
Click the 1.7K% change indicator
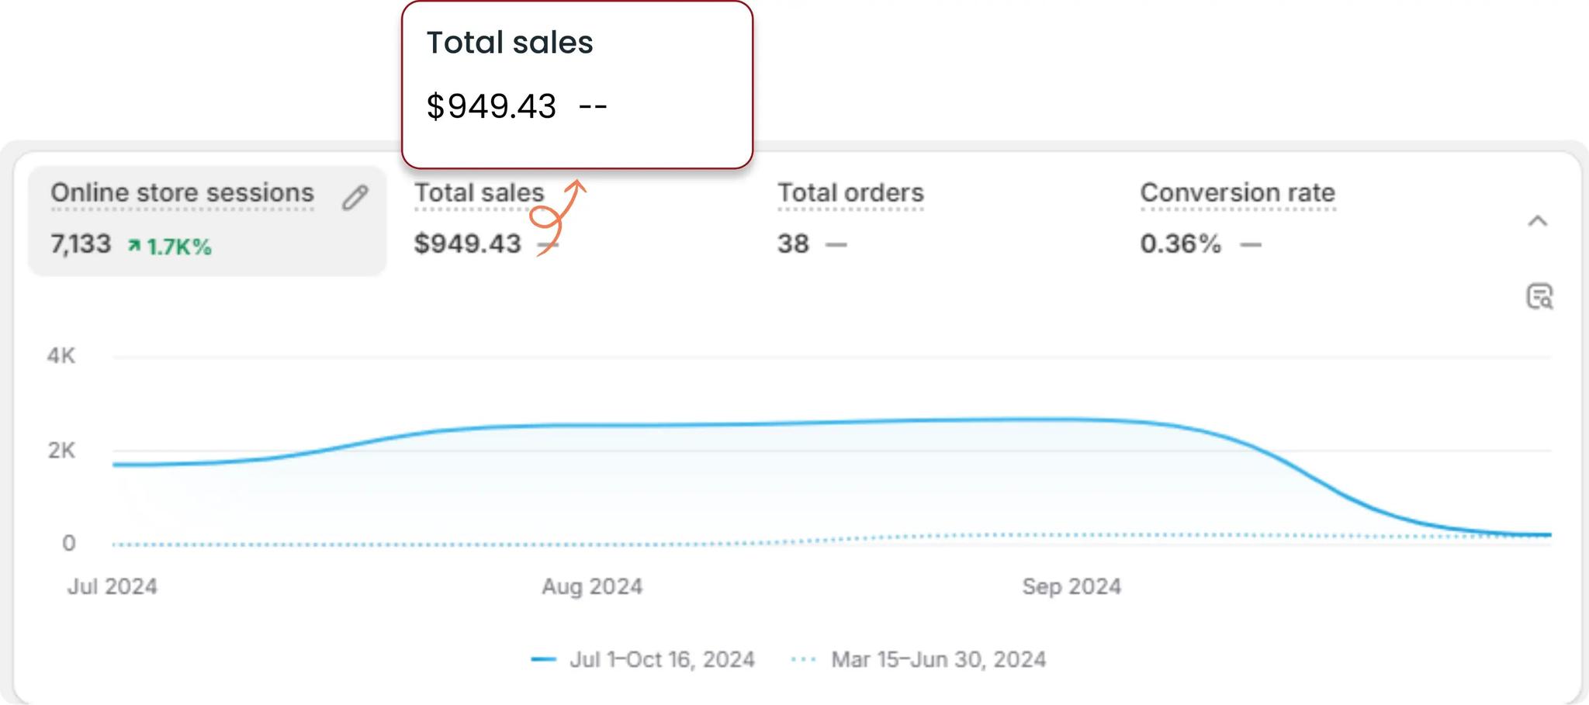(178, 247)
